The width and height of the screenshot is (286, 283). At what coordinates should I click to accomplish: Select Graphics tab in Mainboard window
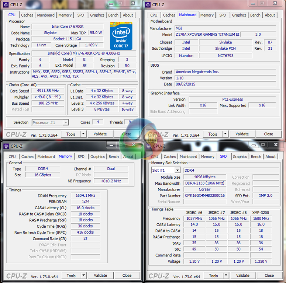coord(239,15)
